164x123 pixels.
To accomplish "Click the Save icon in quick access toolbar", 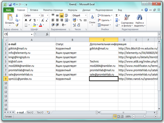I will [10, 5].
